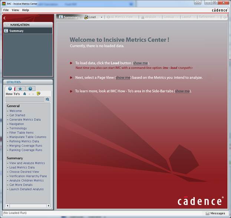Click the yellow highlighter icon in How To's
231x218 pixels.
(39, 93)
